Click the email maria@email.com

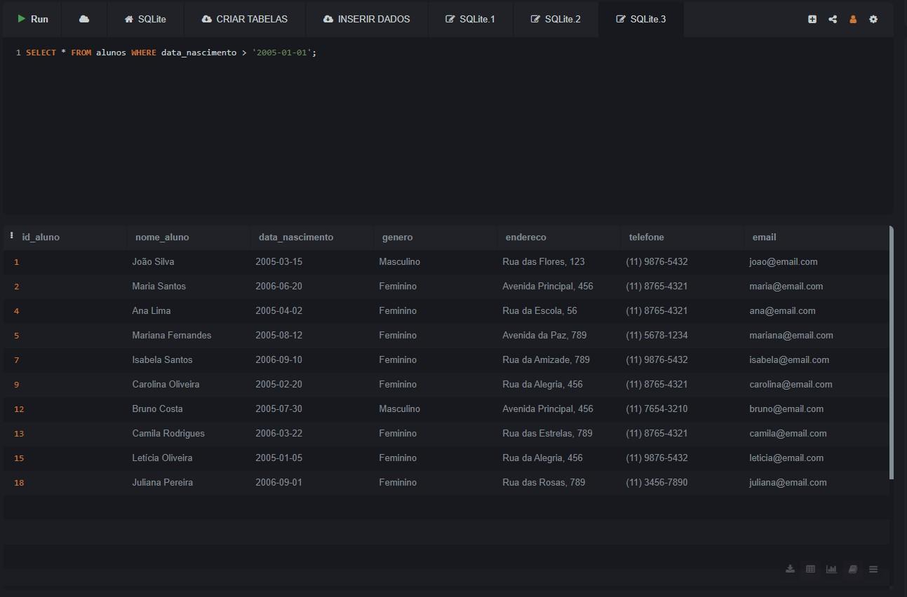pyautogui.click(x=786, y=286)
